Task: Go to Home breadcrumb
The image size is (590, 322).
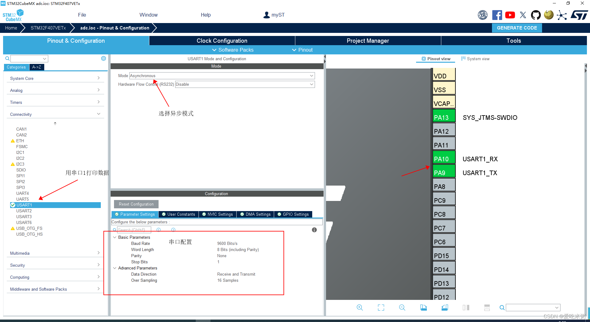Action: [11, 28]
